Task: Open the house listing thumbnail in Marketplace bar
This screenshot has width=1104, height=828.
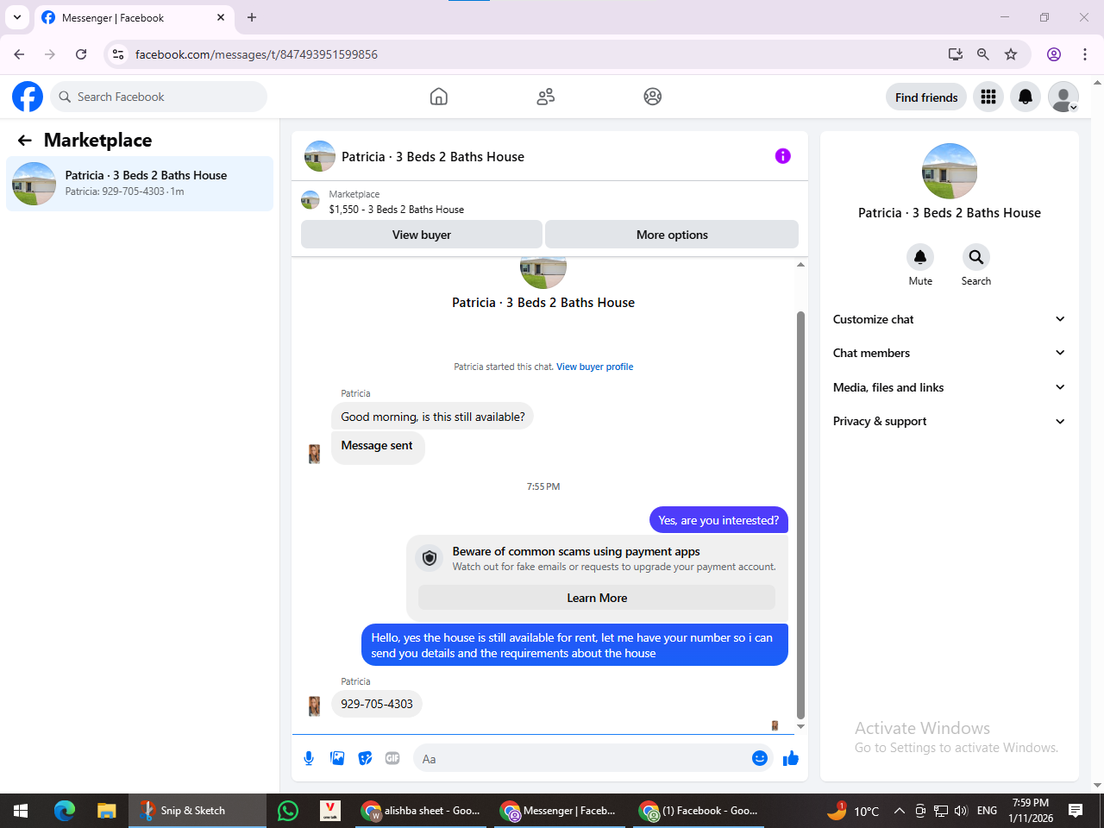Action: [x=310, y=201]
